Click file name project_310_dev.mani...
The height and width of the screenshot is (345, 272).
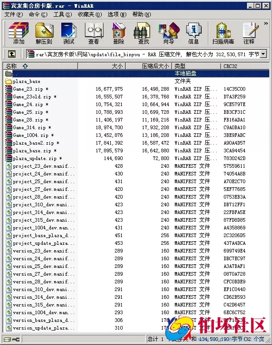(x=44, y=205)
